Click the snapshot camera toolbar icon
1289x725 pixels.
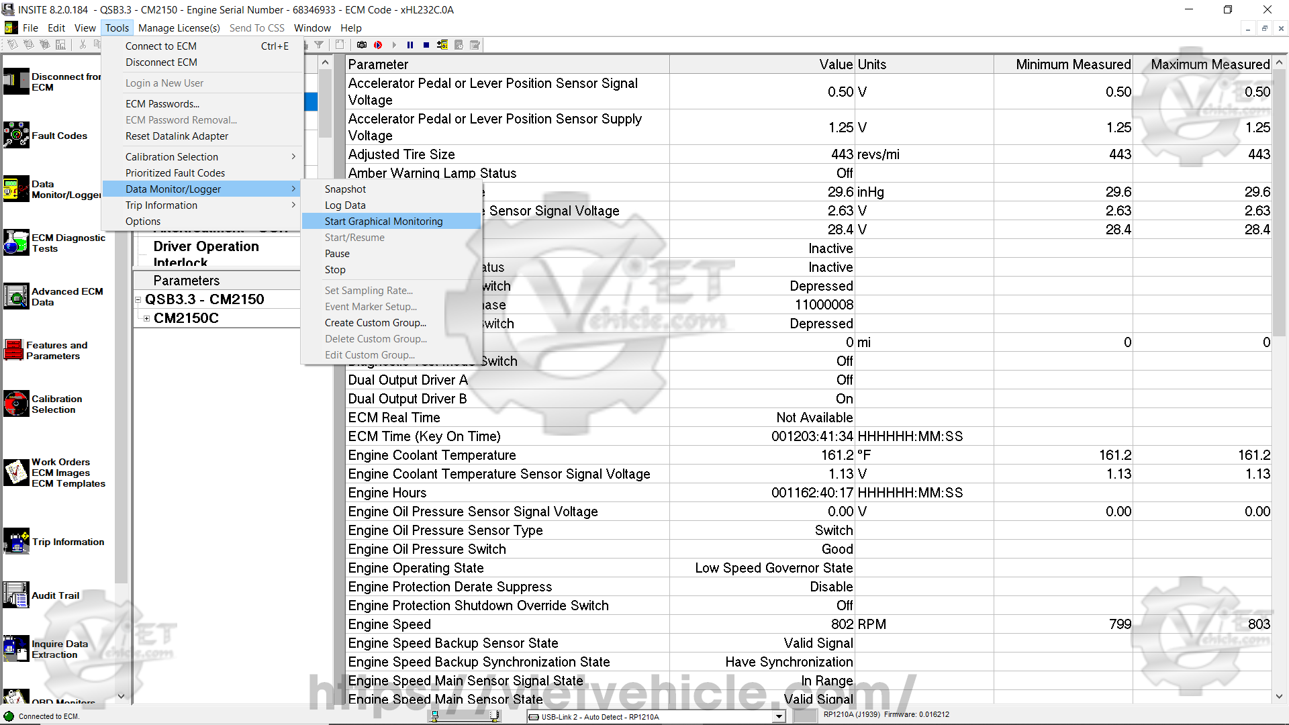[x=362, y=45]
